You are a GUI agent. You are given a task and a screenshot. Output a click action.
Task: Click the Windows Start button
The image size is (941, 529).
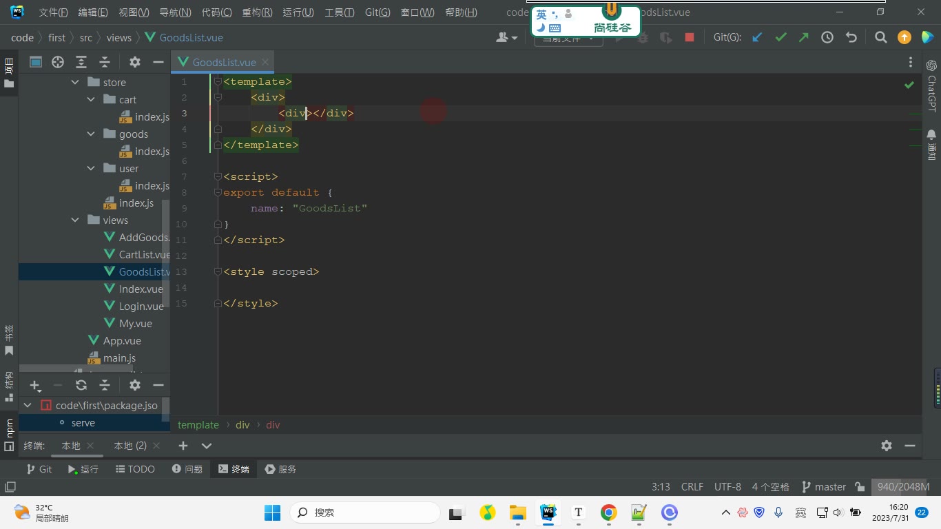click(x=272, y=512)
